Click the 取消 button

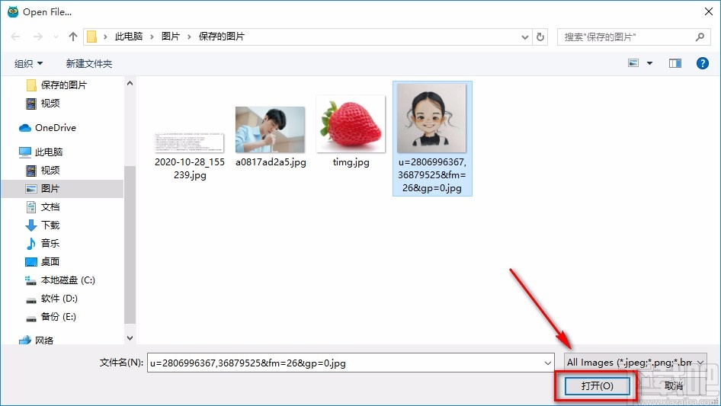(673, 385)
